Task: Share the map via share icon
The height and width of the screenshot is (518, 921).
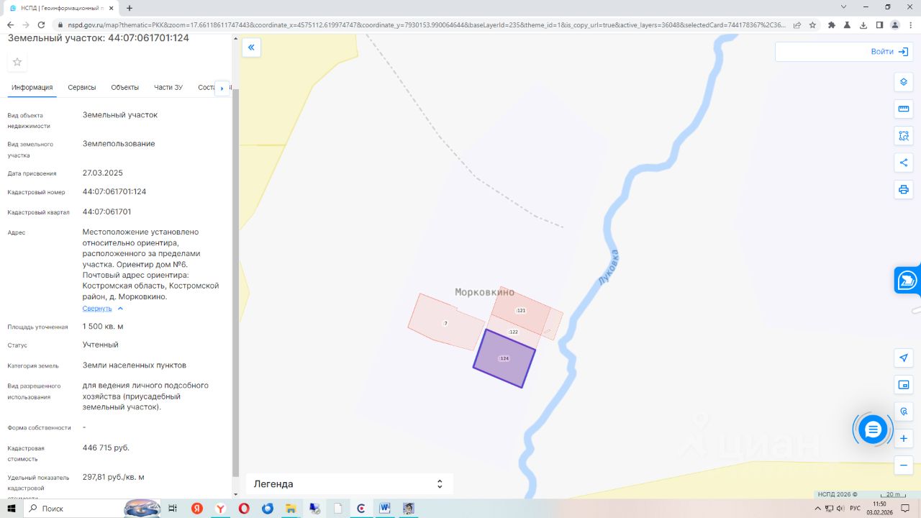Action: point(904,163)
